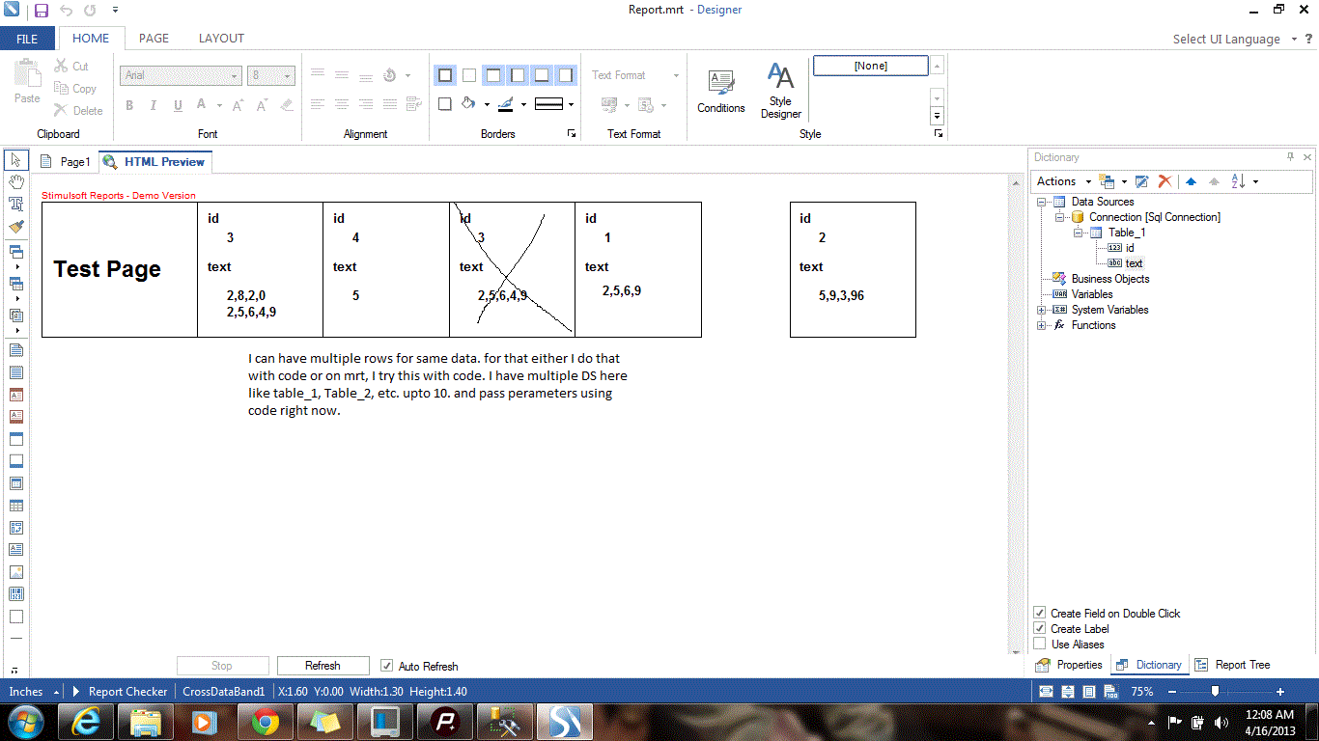Expand the System Variables node
Image resolution: width=1319 pixels, height=741 pixels.
point(1042,310)
